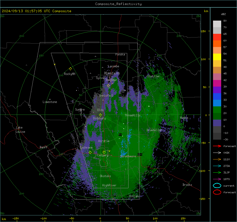Click the cyan 'current' ellipse legend icon
The height and width of the screenshot is (222, 237).
tap(217, 186)
